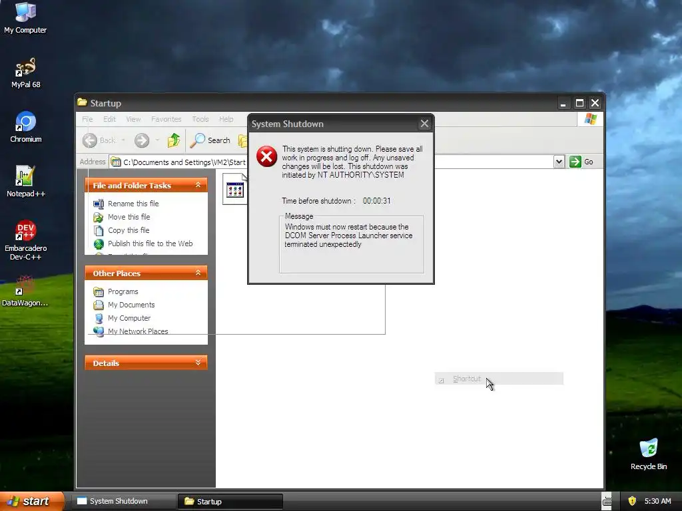
Task: Expand the Details panel
Action: (x=198, y=363)
